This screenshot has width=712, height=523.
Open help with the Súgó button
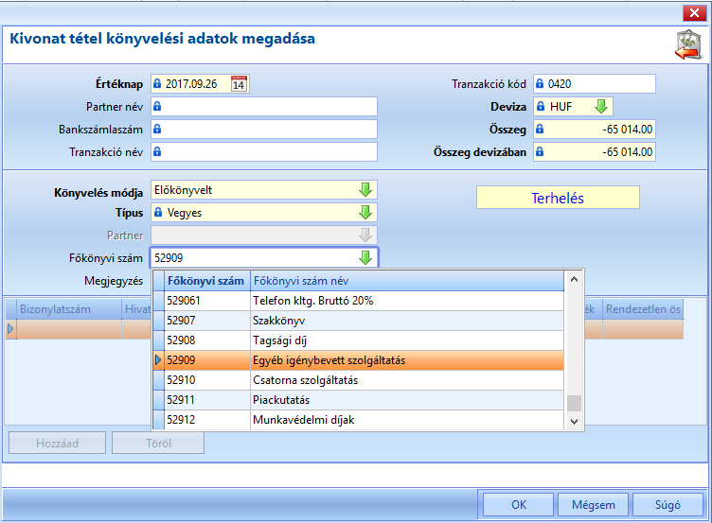(667, 505)
